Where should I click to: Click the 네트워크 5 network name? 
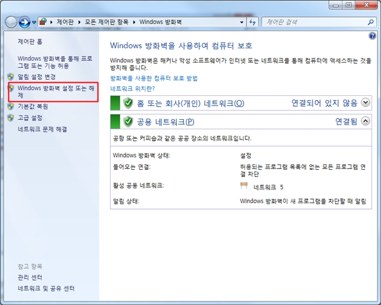point(268,187)
